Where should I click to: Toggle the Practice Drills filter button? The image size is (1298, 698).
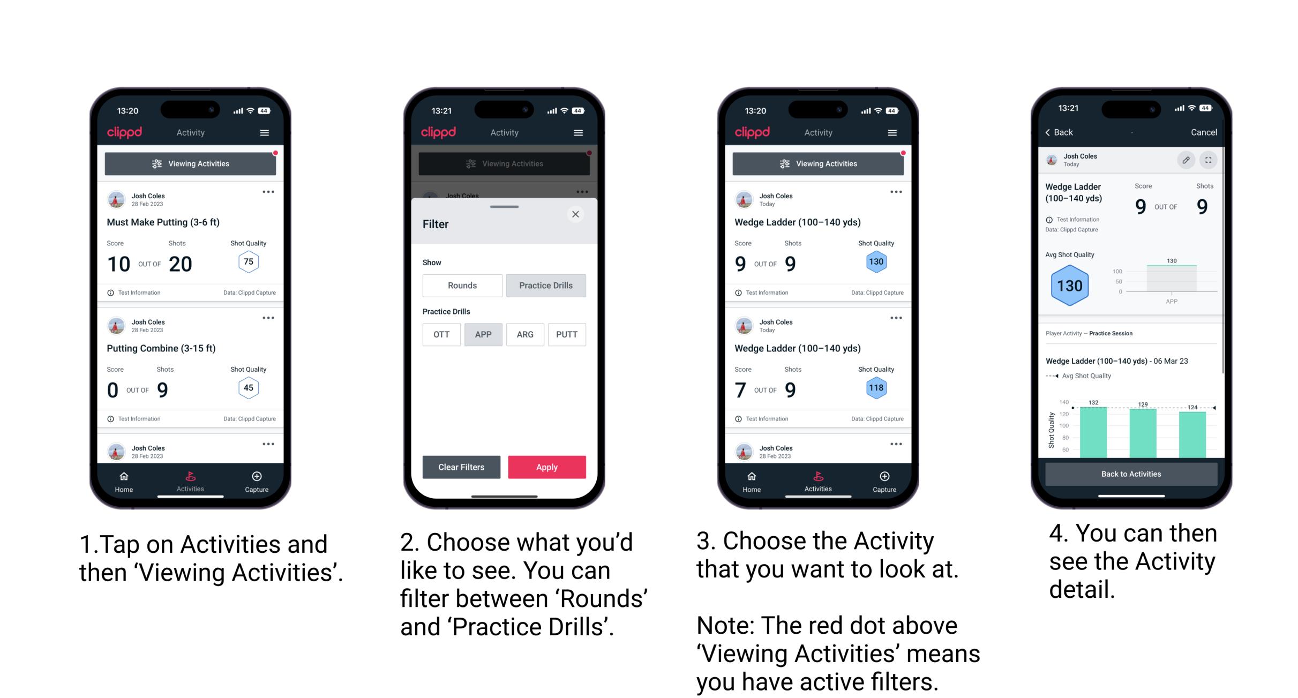(547, 286)
